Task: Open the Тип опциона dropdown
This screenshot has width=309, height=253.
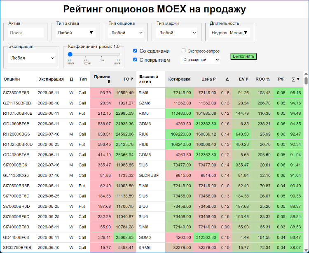Action: [x=126, y=32]
